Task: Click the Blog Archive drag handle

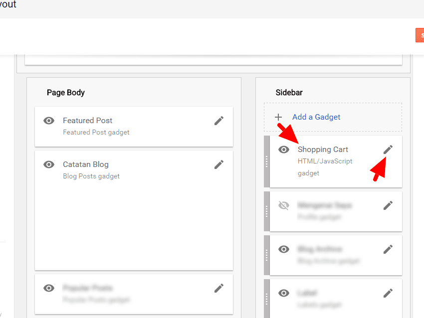Action: (x=266, y=255)
